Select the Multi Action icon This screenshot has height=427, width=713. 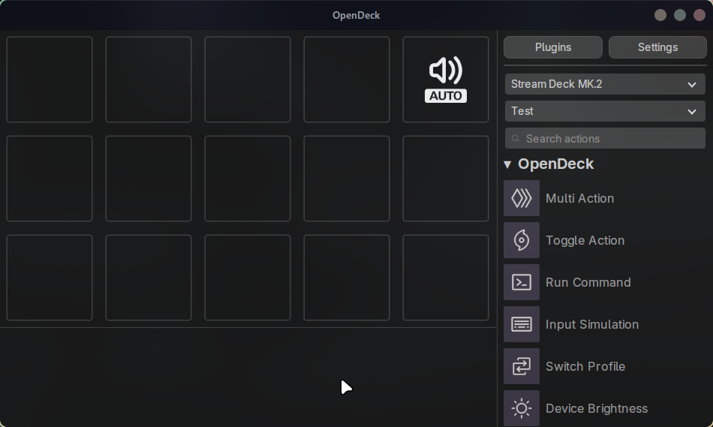tap(522, 198)
